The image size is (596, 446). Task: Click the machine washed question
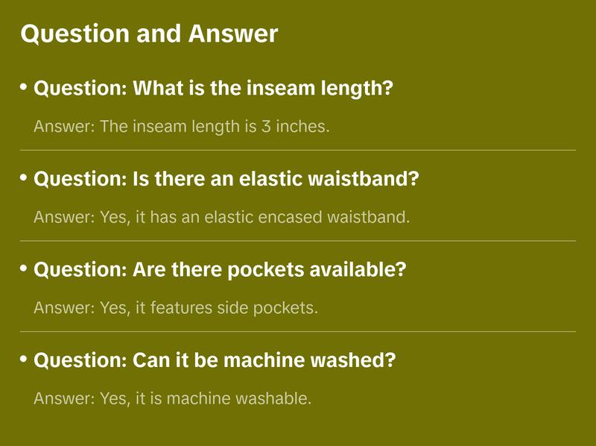click(x=215, y=361)
